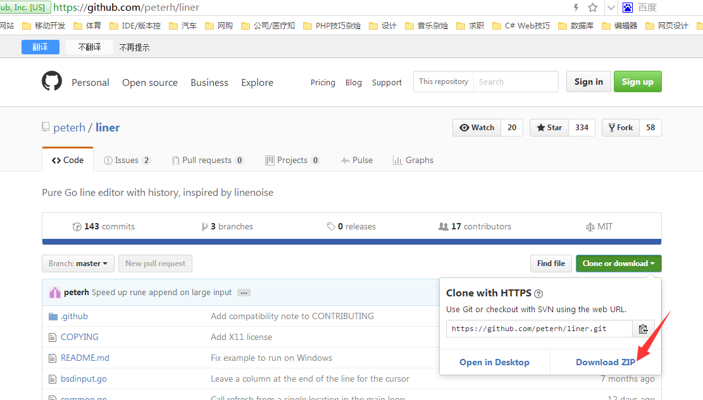Click the GitHub octocat logo
Viewport: 703px width, 400px height.
click(x=52, y=81)
